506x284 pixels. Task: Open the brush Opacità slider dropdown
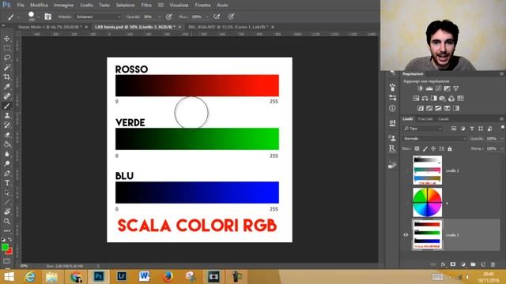(x=159, y=17)
